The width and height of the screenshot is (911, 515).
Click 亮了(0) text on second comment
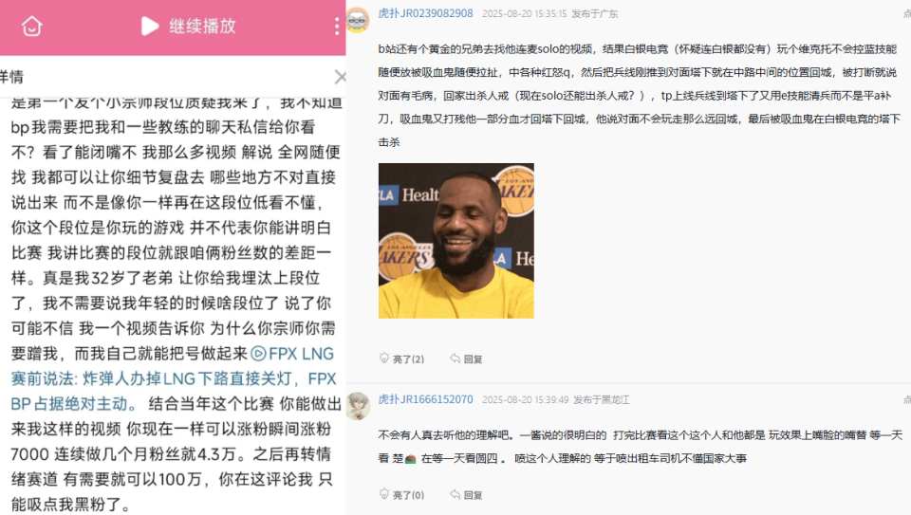(408, 495)
